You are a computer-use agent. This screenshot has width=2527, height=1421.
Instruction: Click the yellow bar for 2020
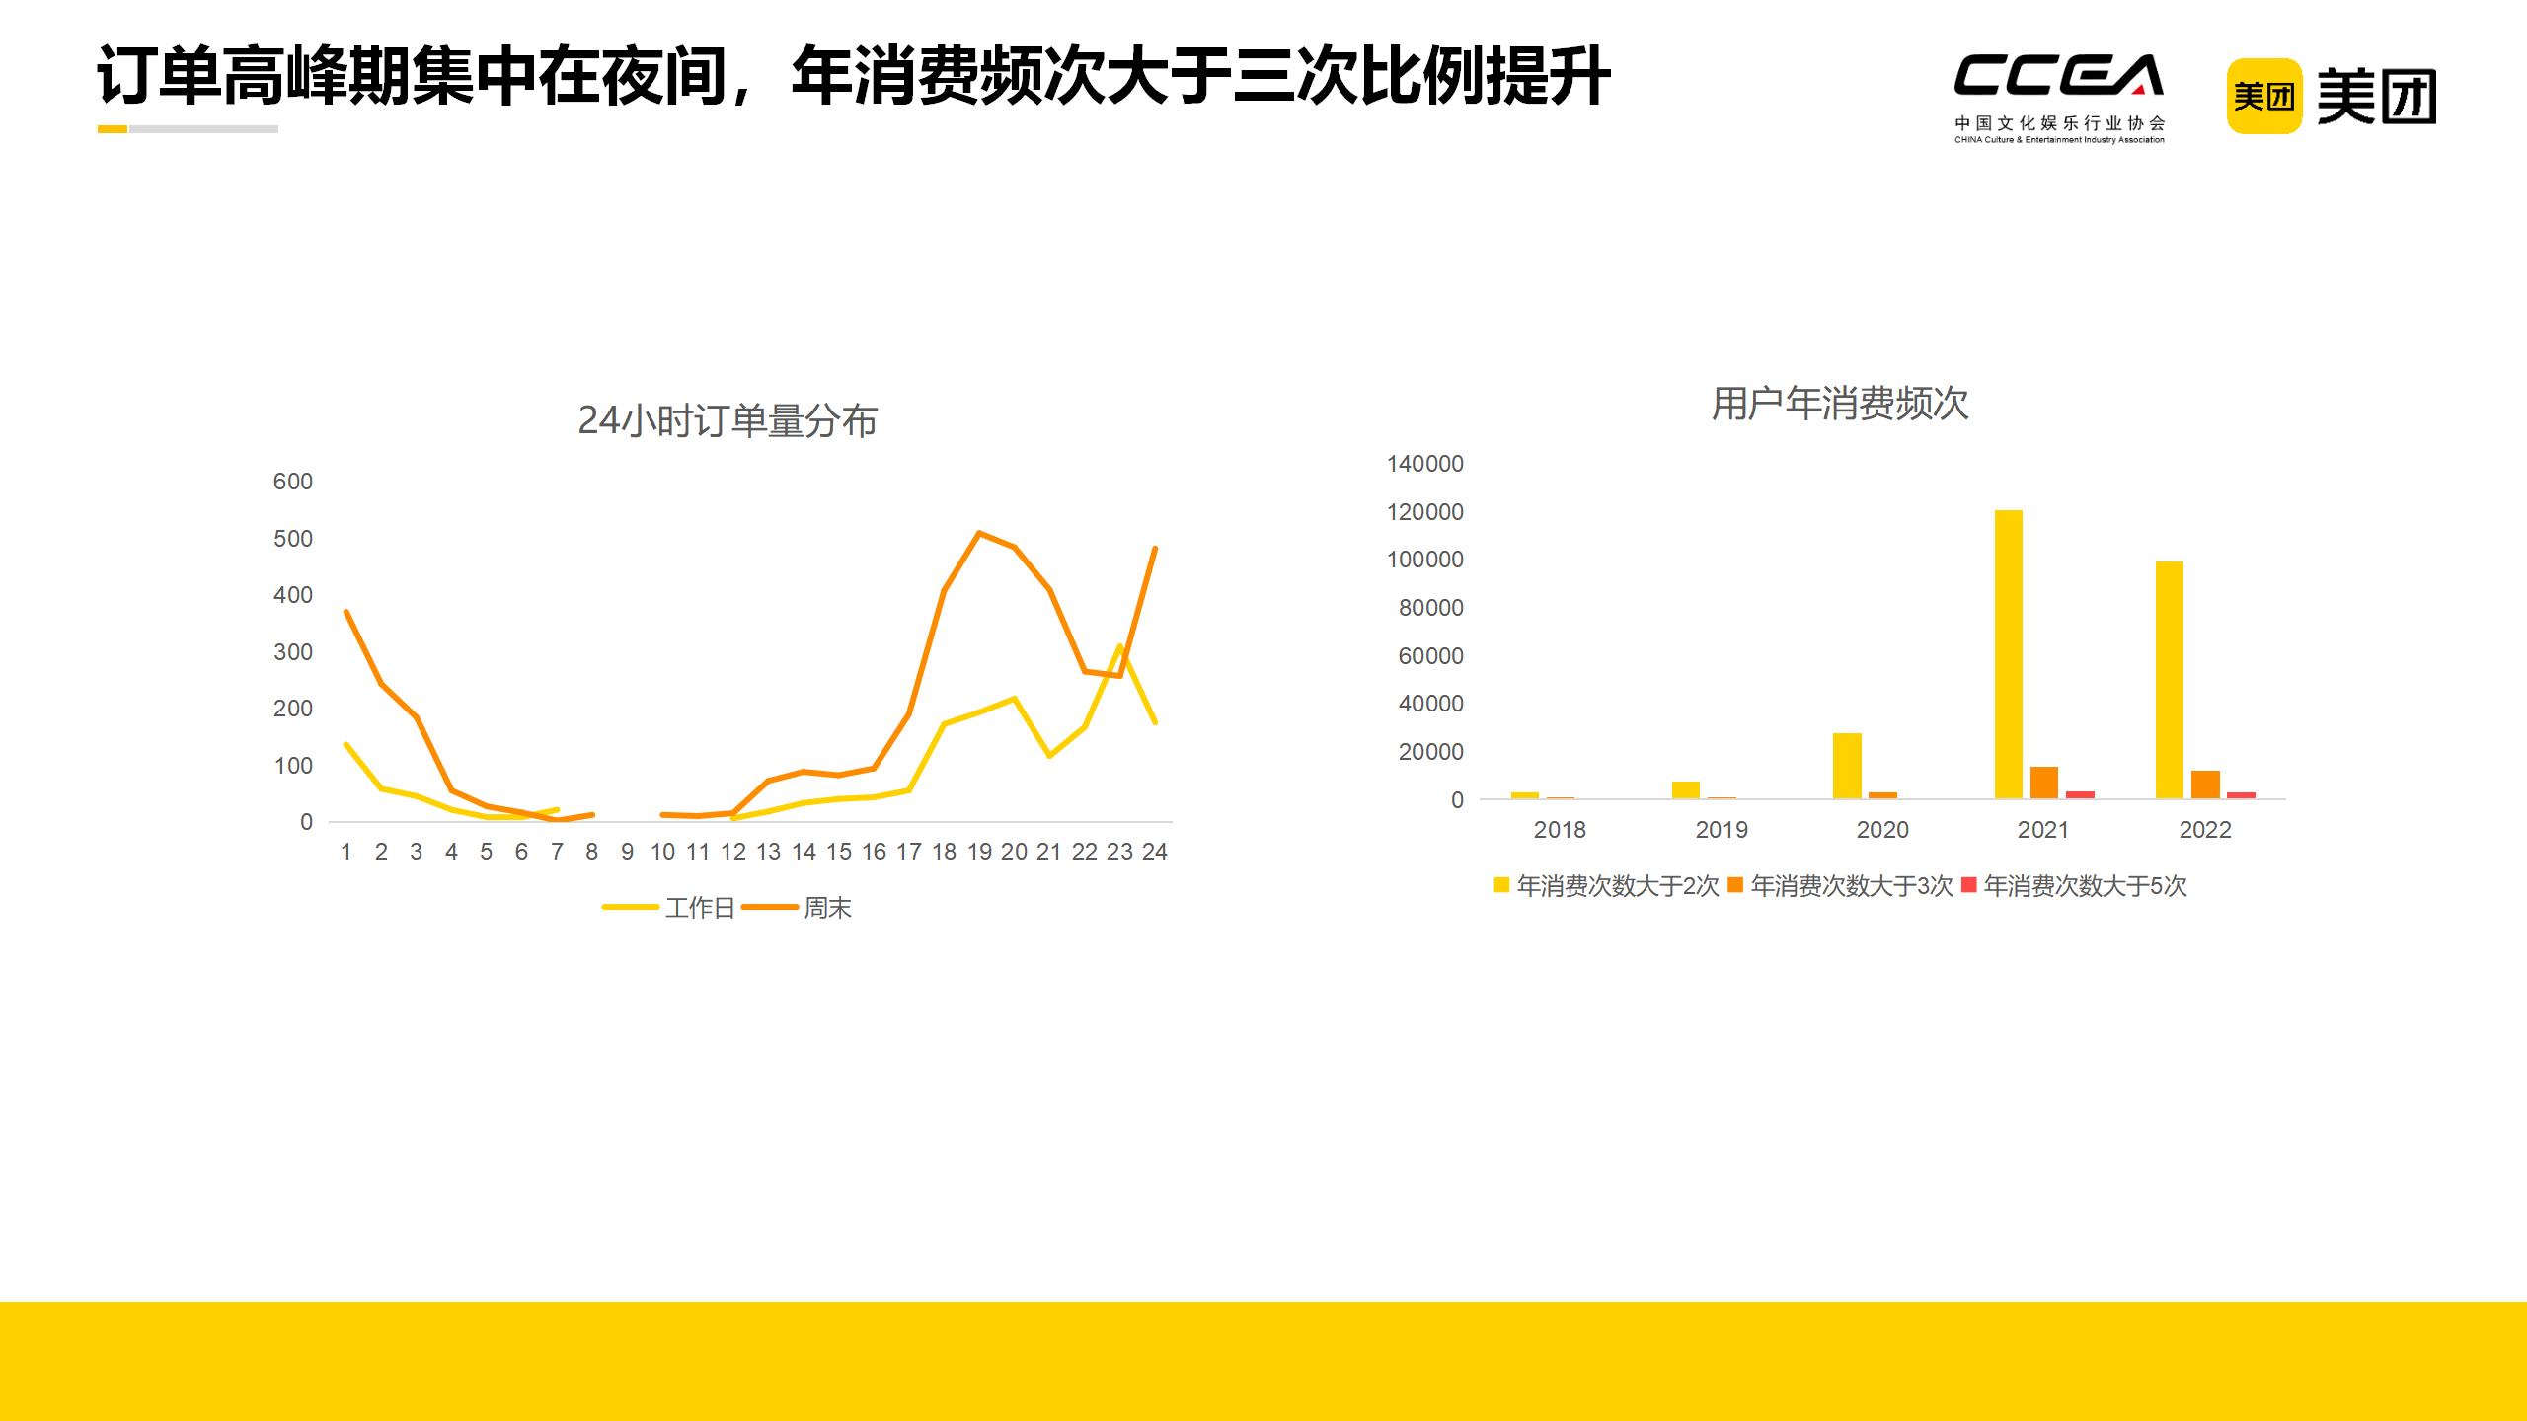point(1847,766)
